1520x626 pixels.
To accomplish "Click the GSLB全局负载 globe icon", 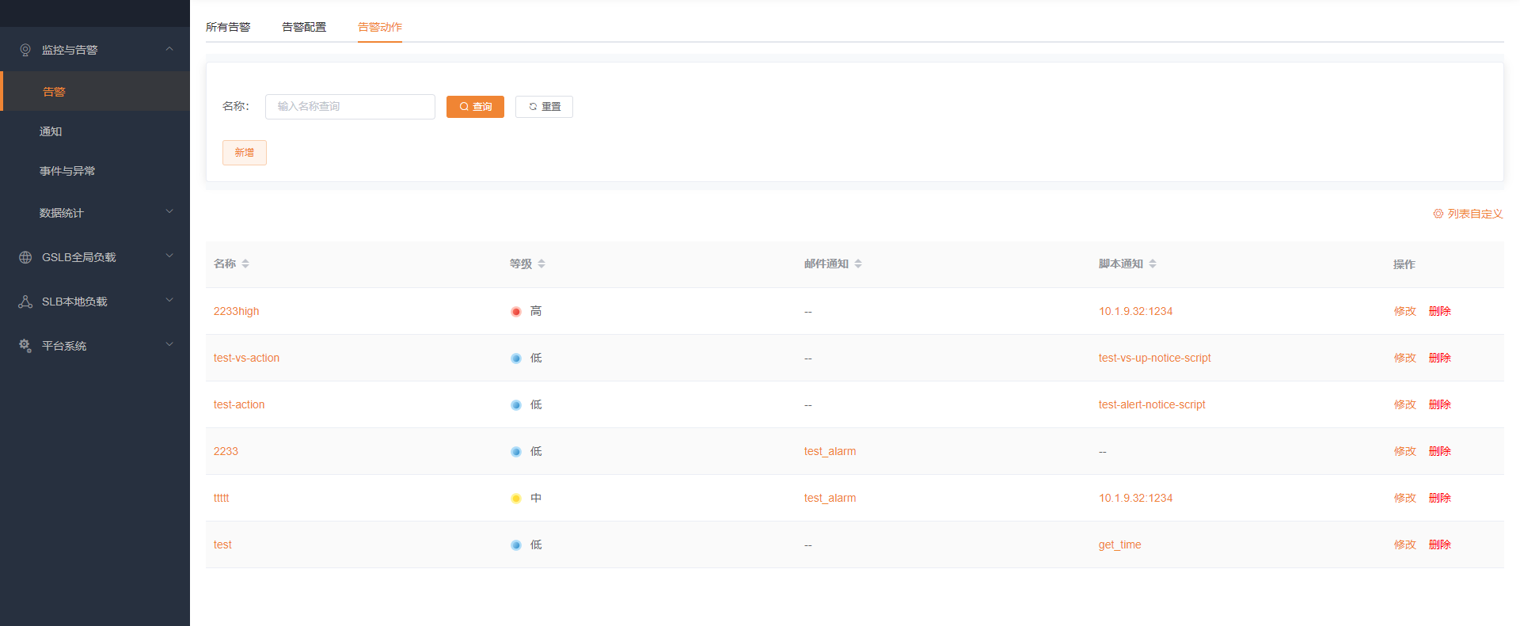I will point(25,257).
